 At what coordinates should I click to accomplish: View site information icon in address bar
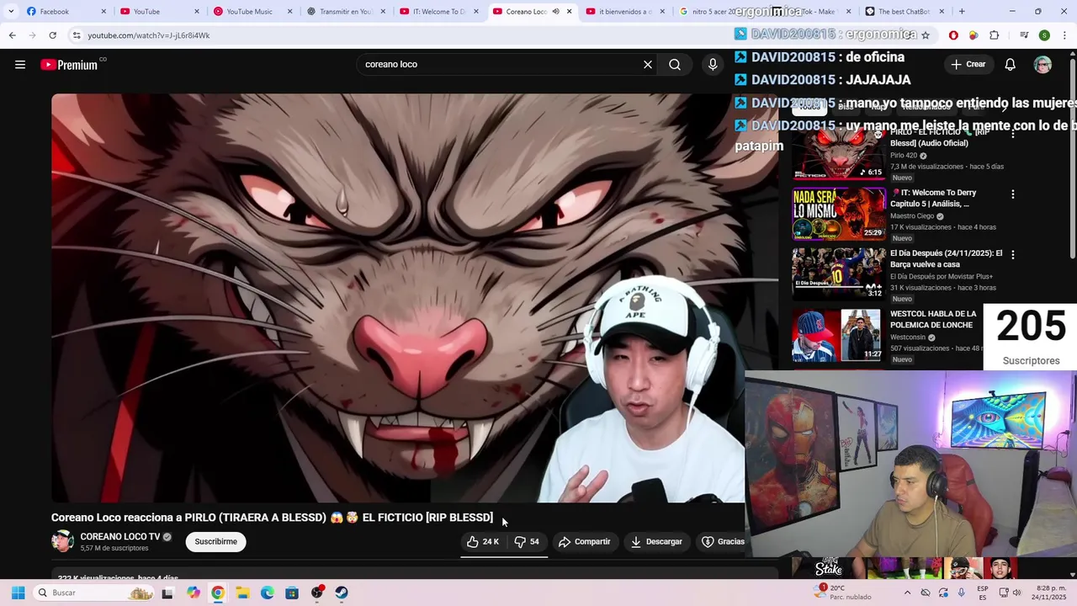click(x=77, y=35)
